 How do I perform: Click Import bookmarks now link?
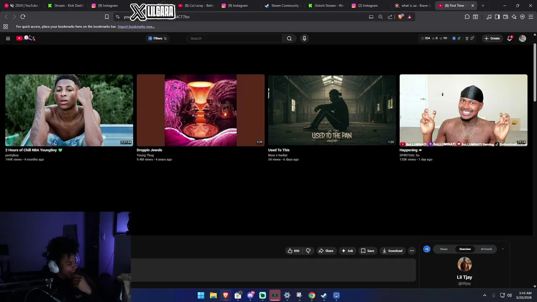(136, 26)
